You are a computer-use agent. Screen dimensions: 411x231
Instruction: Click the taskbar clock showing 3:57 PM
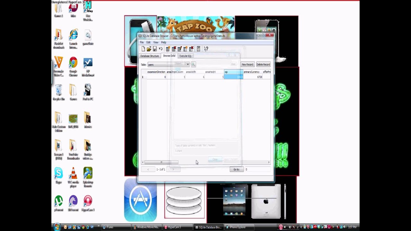(352, 227)
